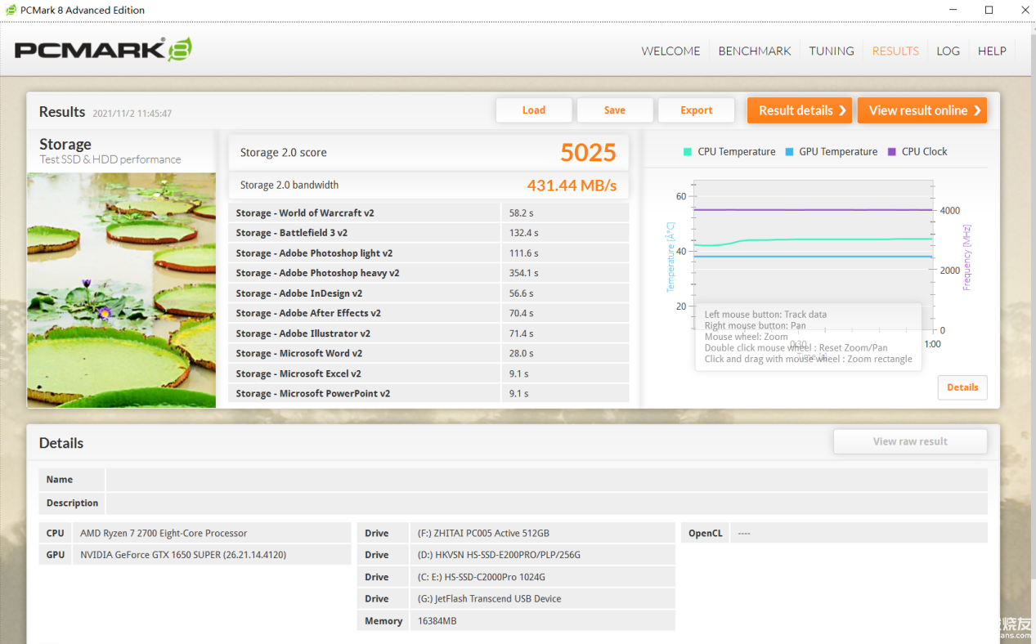
Task: Select the Microsoft PowerPoint v2 row
Action: coord(428,393)
